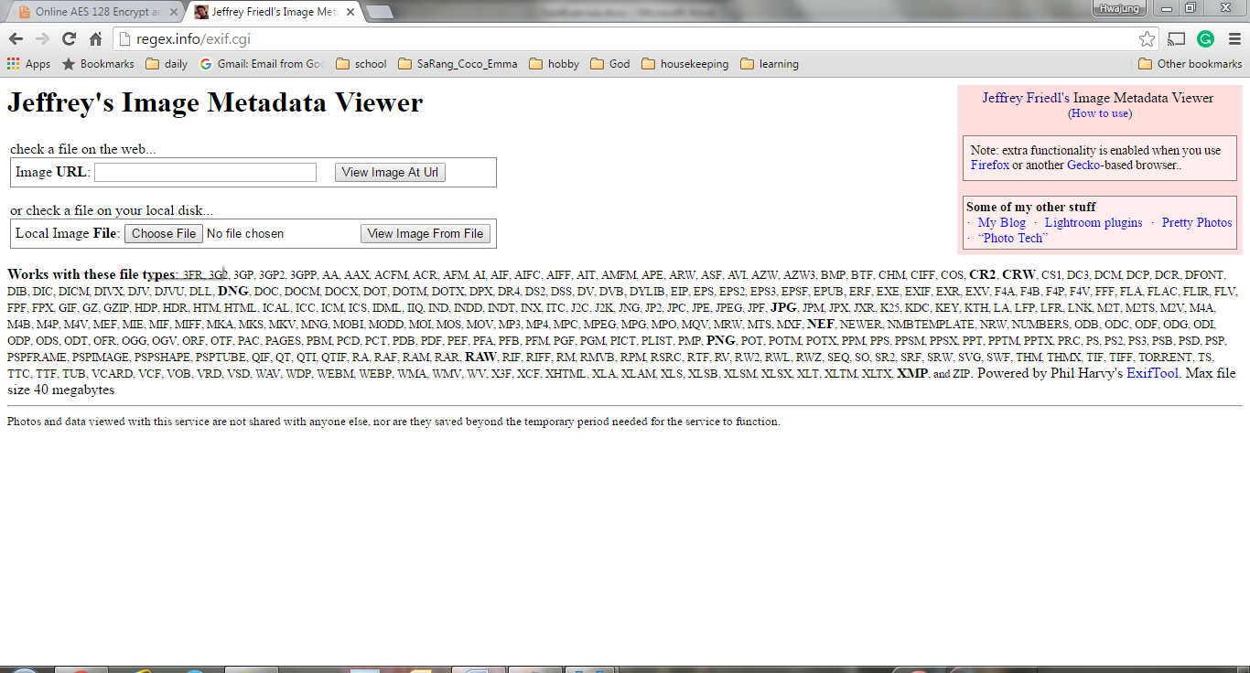The image size is (1250, 673).
Task: Click the bold NEF file type
Action: tap(821, 324)
